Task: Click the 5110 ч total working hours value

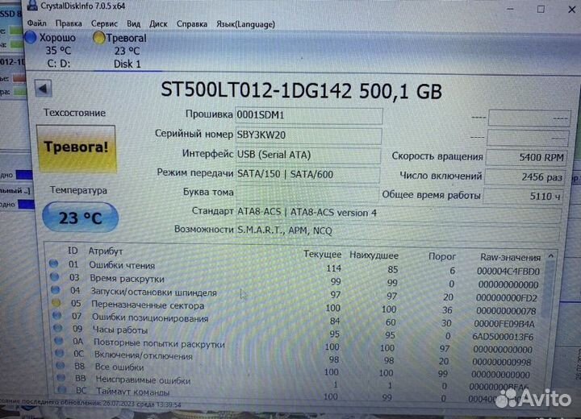Action: click(523, 196)
